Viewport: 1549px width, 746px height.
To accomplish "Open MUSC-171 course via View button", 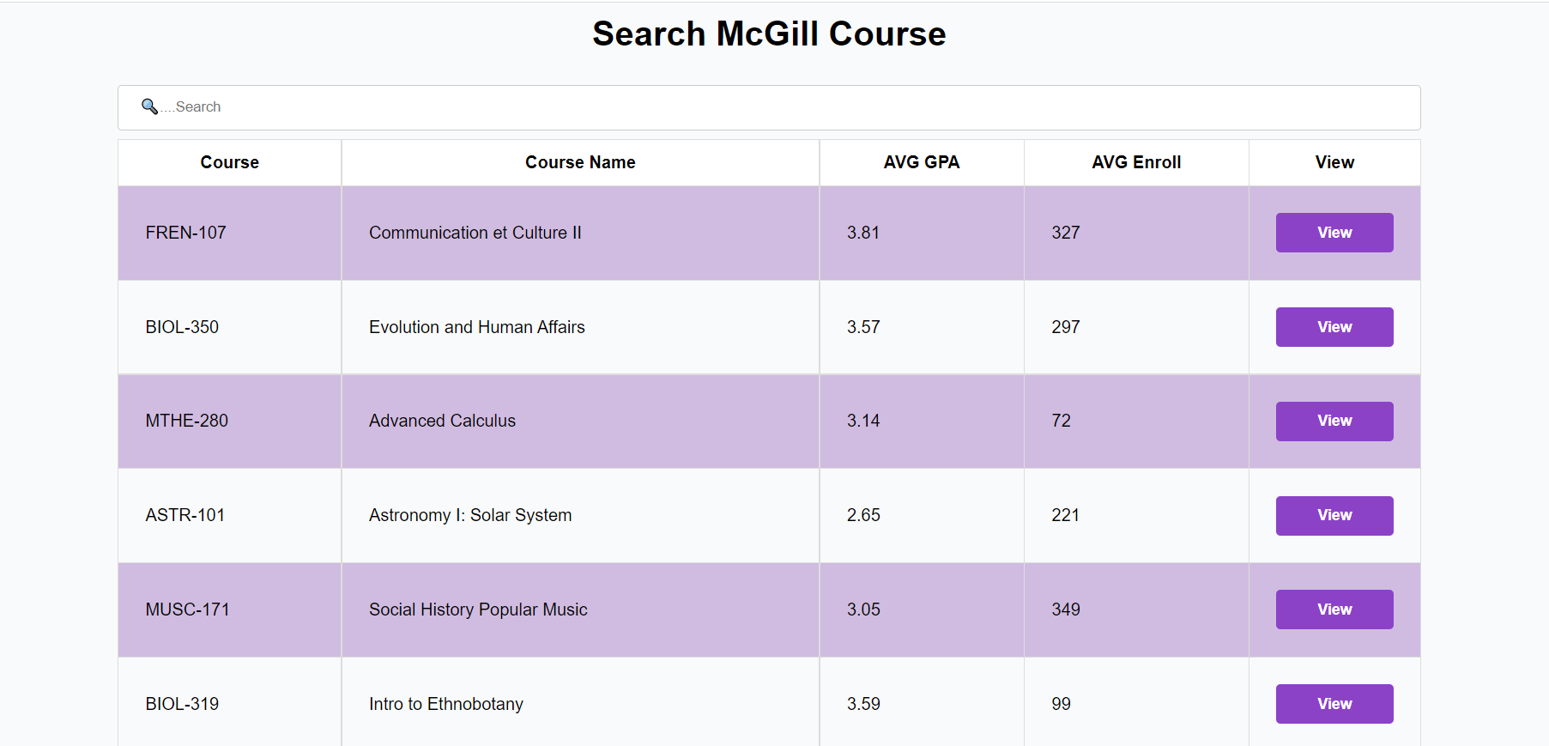I will pyautogui.click(x=1334, y=610).
